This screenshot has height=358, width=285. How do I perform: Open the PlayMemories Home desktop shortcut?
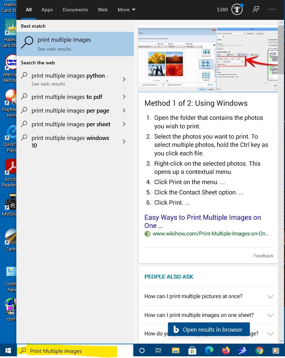pos(10,103)
